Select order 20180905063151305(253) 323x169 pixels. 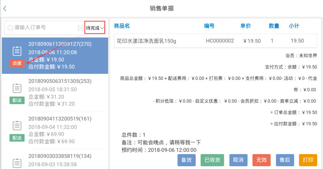coord(55,92)
